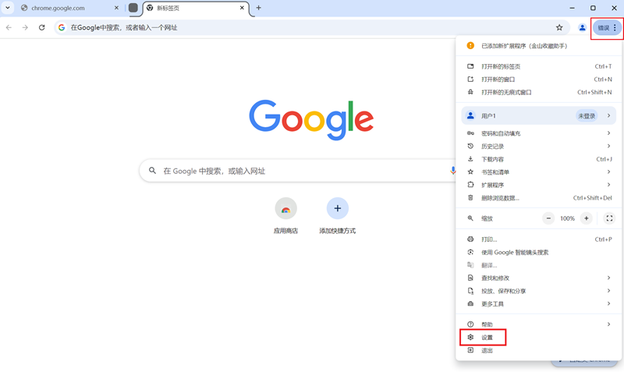Open 已添加新扩展程序 notification item
This screenshot has height=372, width=624.
[x=539, y=46]
